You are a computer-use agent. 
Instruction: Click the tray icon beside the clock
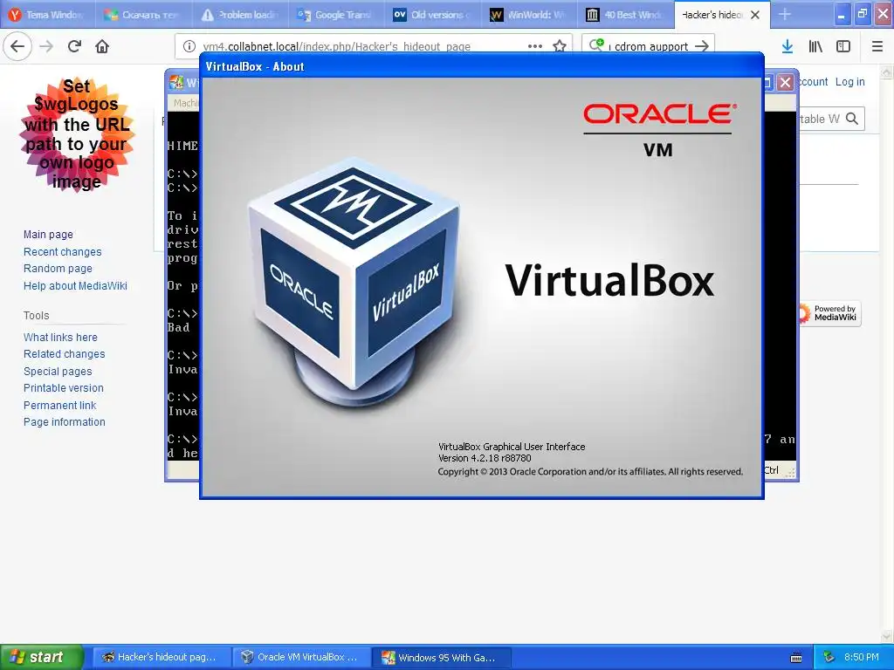click(829, 657)
